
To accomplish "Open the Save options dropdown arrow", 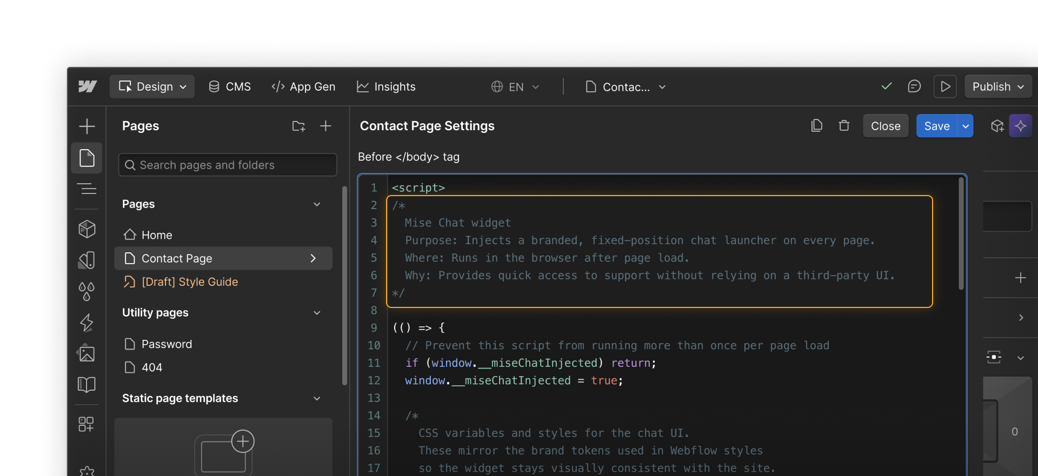I will tap(966, 126).
